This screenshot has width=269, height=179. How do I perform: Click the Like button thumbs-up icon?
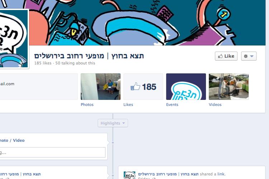(220, 56)
